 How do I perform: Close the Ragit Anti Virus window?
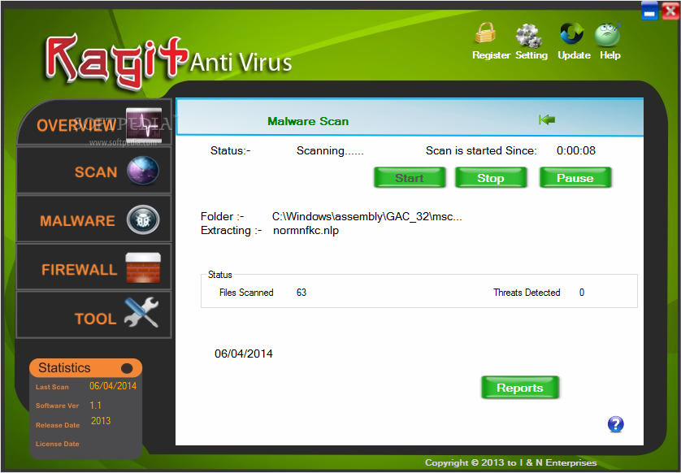point(670,11)
